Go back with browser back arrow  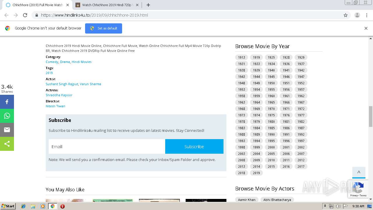(6, 15)
